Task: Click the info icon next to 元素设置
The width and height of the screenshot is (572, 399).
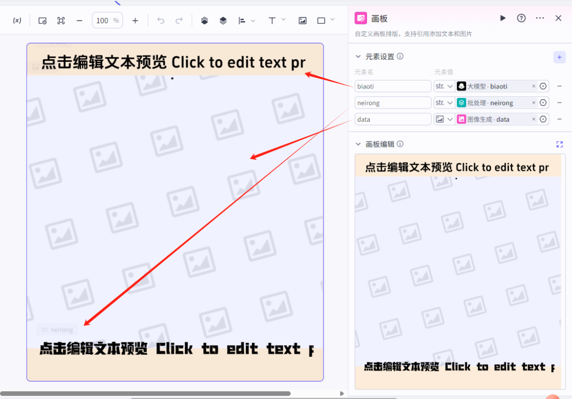Action: pyautogui.click(x=400, y=57)
